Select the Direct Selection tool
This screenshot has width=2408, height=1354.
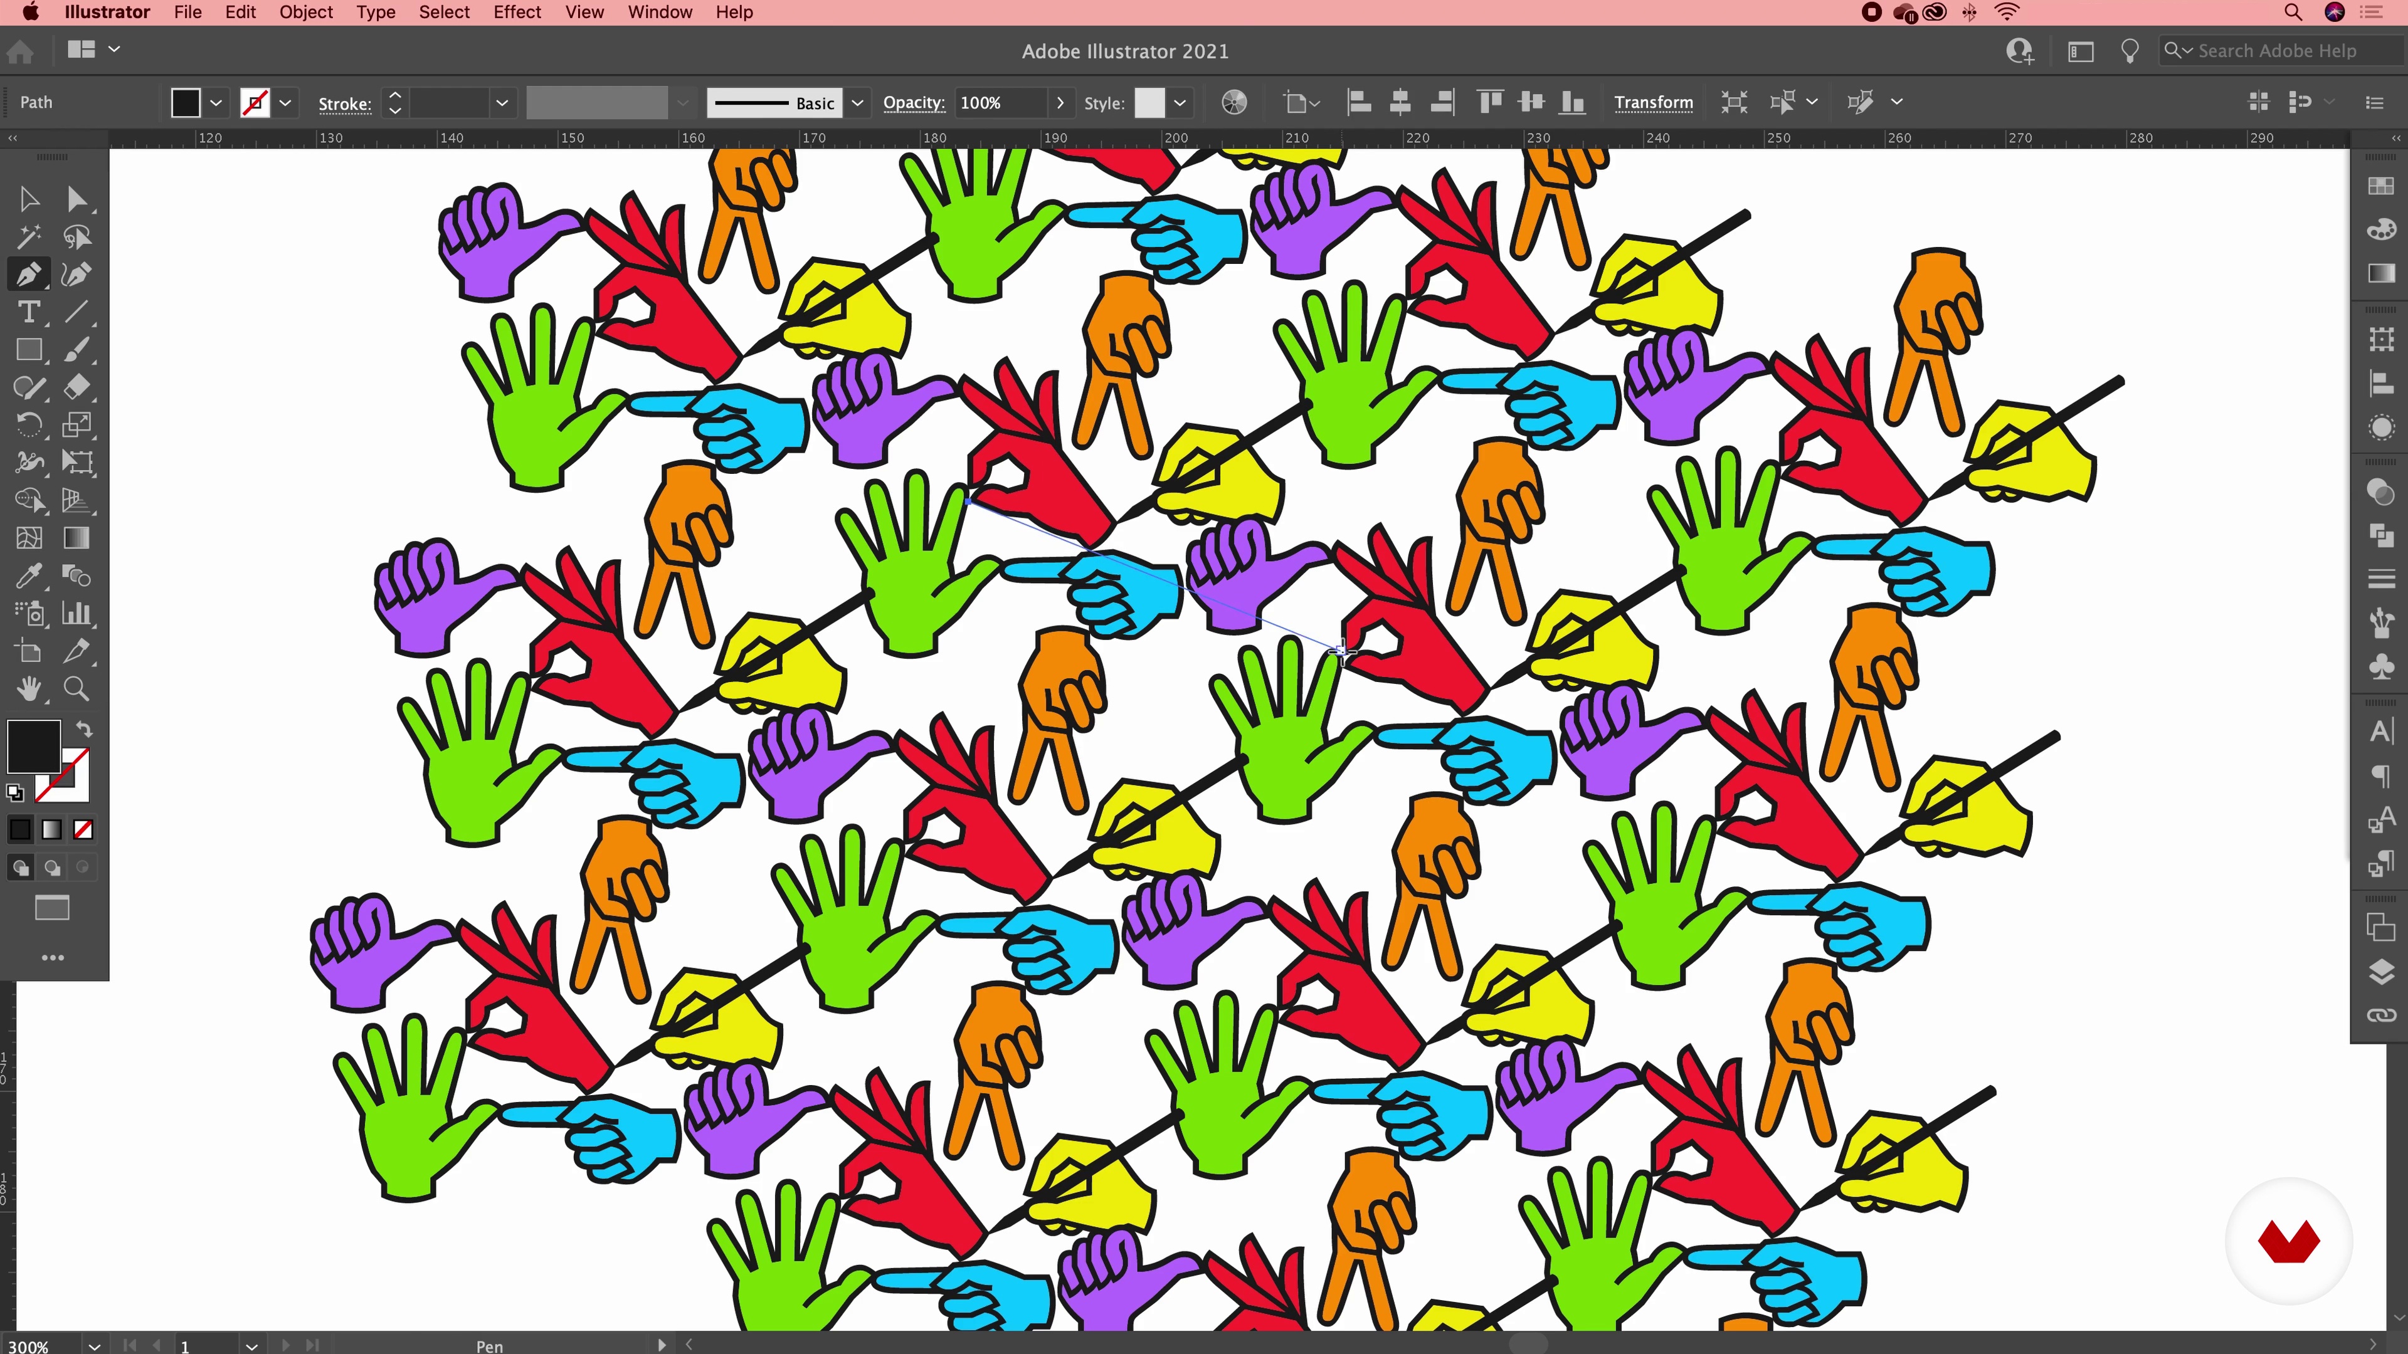(x=77, y=199)
